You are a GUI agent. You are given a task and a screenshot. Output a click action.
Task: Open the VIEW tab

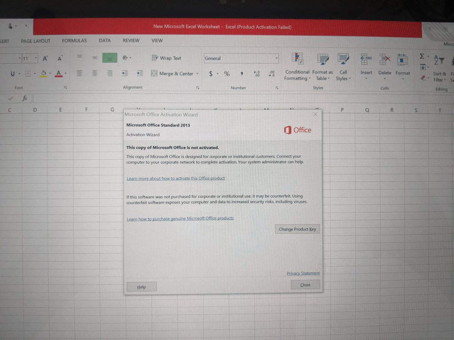pyautogui.click(x=157, y=40)
